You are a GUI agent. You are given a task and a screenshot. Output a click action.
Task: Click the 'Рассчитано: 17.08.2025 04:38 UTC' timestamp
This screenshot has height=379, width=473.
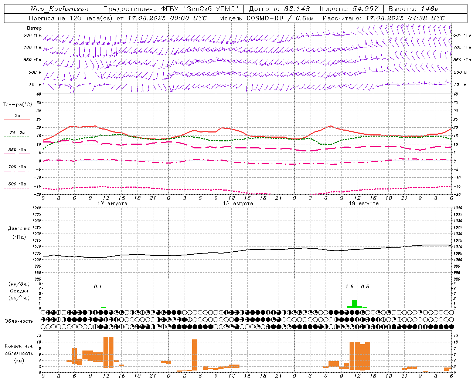coord(384,18)
